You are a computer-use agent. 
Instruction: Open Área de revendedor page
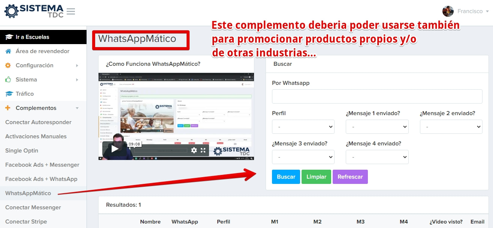point(43,51)
